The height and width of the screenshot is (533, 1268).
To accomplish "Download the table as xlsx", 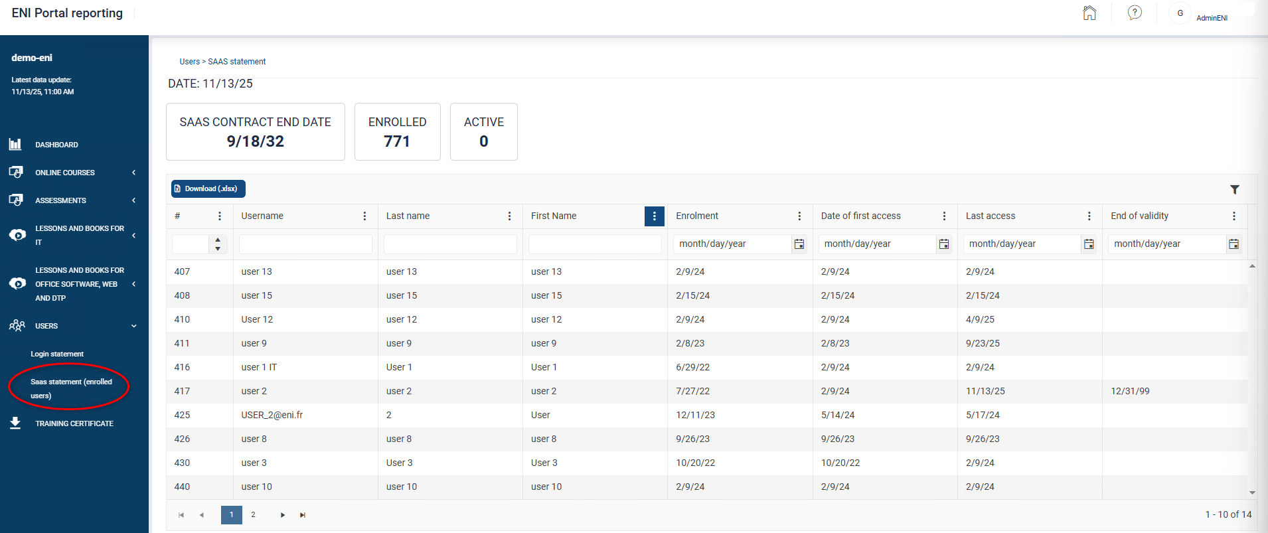I will tap(208, 189).
